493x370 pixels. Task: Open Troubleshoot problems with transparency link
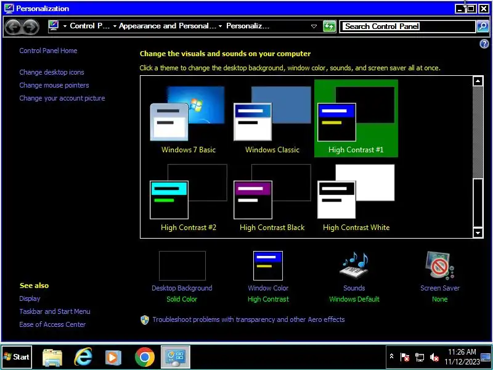tap(248, 319)
